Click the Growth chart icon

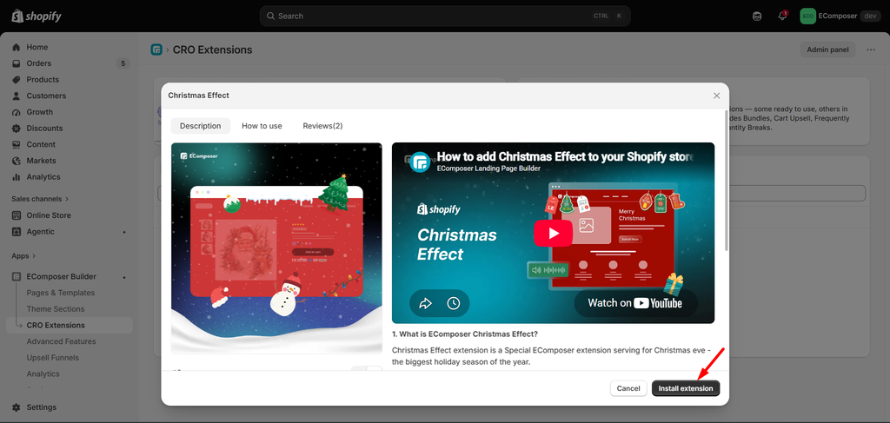(17, 112)
